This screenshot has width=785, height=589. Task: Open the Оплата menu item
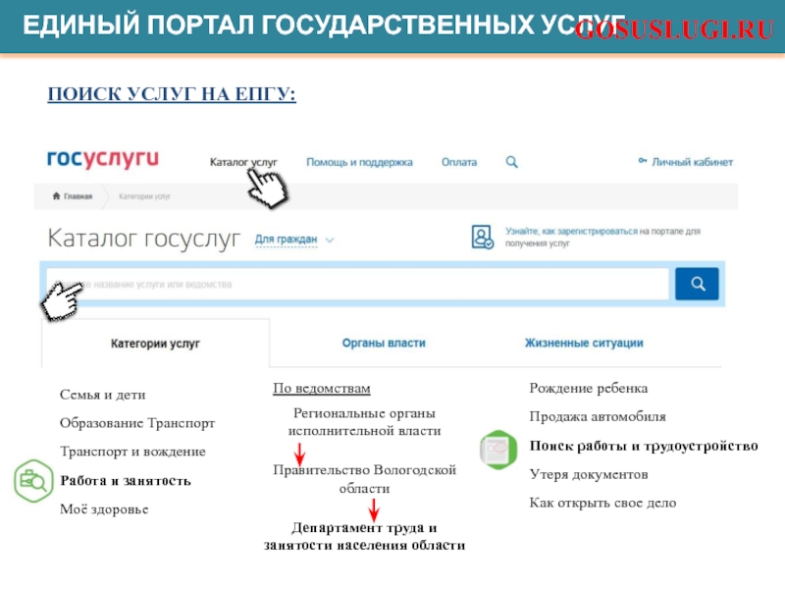(x=459, y=162)
